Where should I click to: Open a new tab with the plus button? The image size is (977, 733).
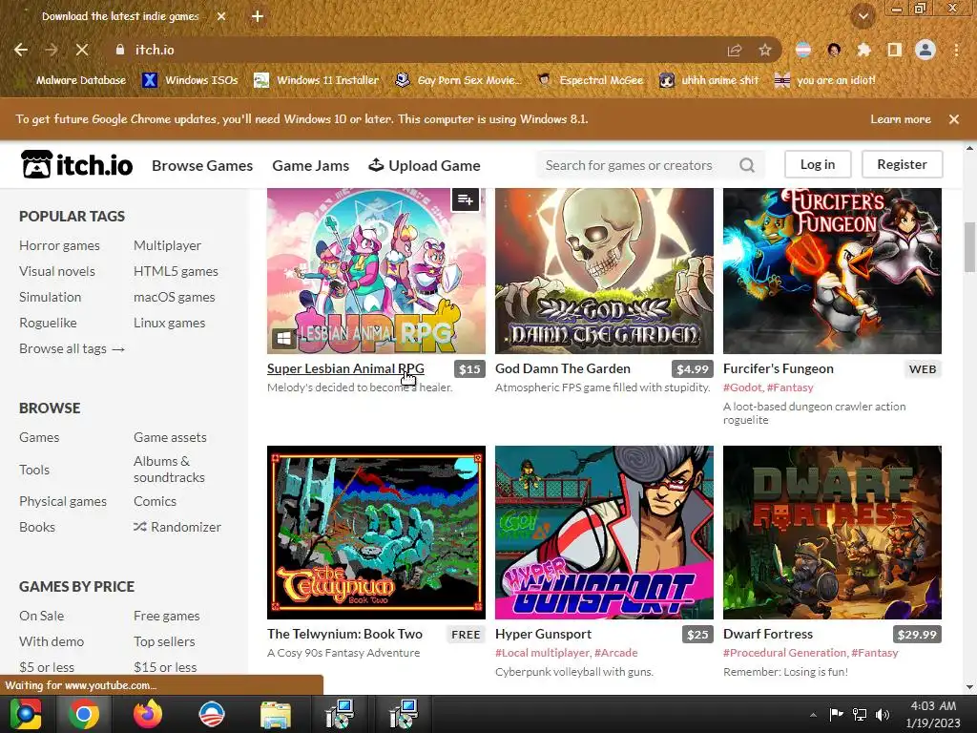click(258, 16)
